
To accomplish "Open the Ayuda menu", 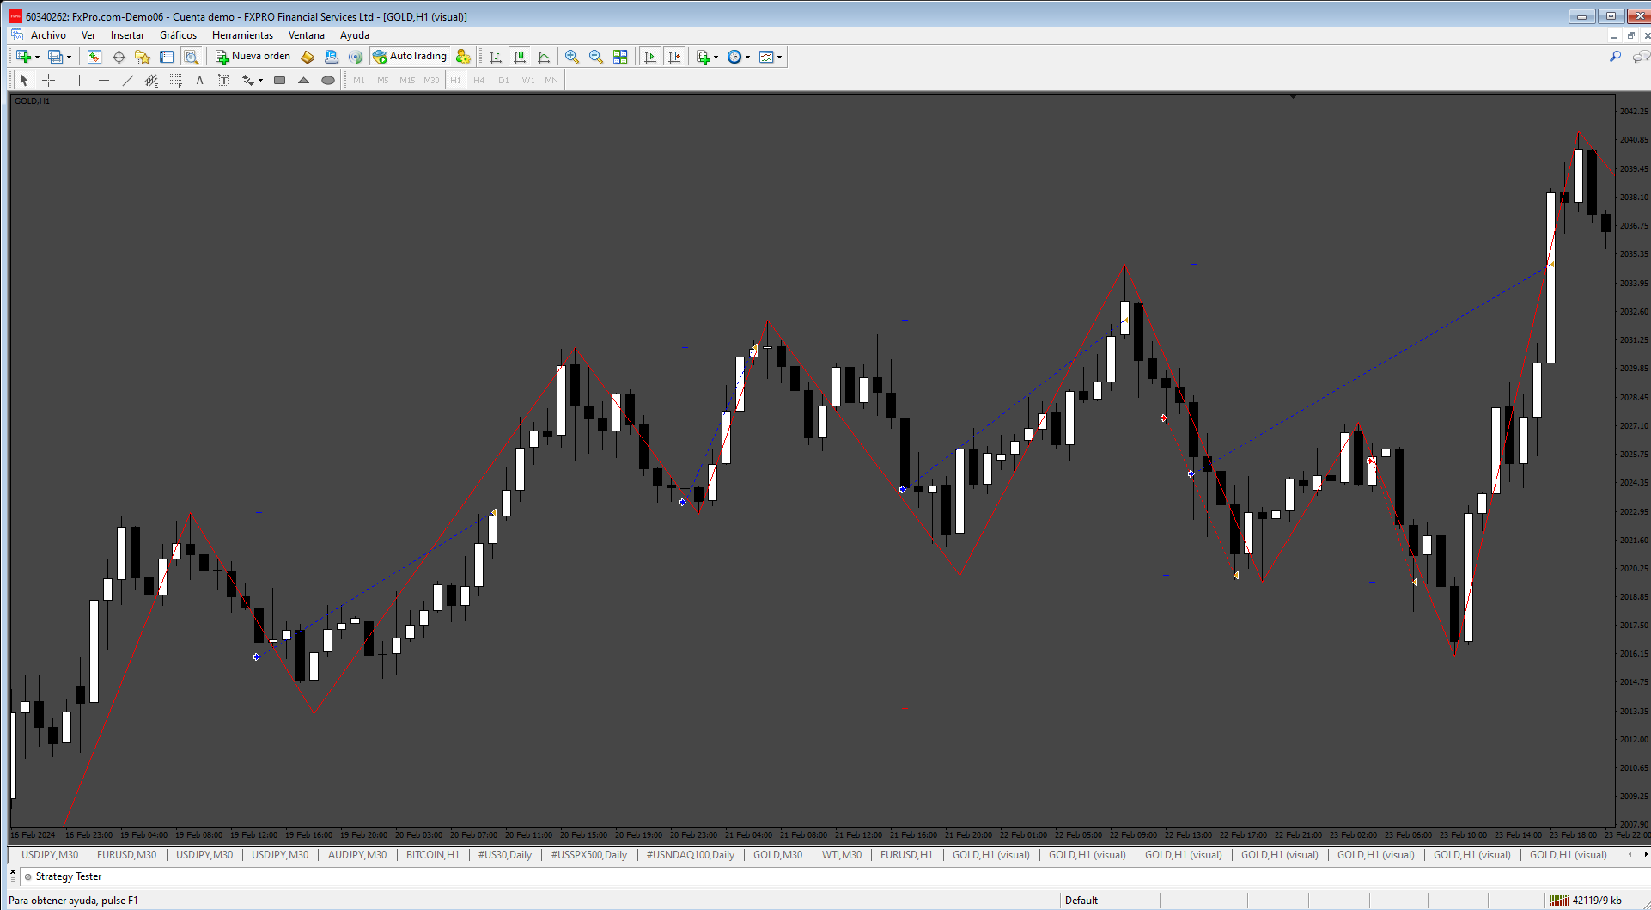I will (x=354, y=35).
